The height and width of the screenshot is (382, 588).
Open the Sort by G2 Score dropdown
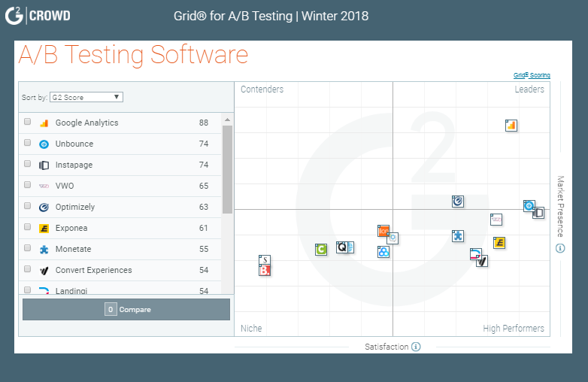pos(86,97)
